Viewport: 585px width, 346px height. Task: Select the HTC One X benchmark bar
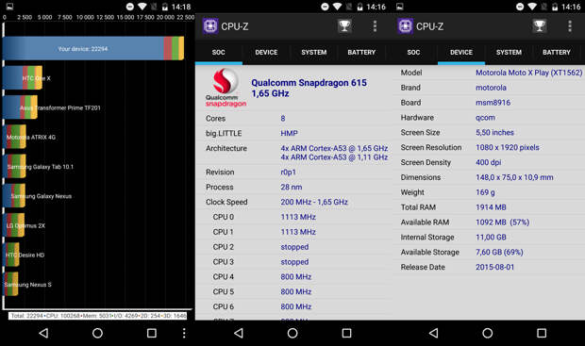23,78
